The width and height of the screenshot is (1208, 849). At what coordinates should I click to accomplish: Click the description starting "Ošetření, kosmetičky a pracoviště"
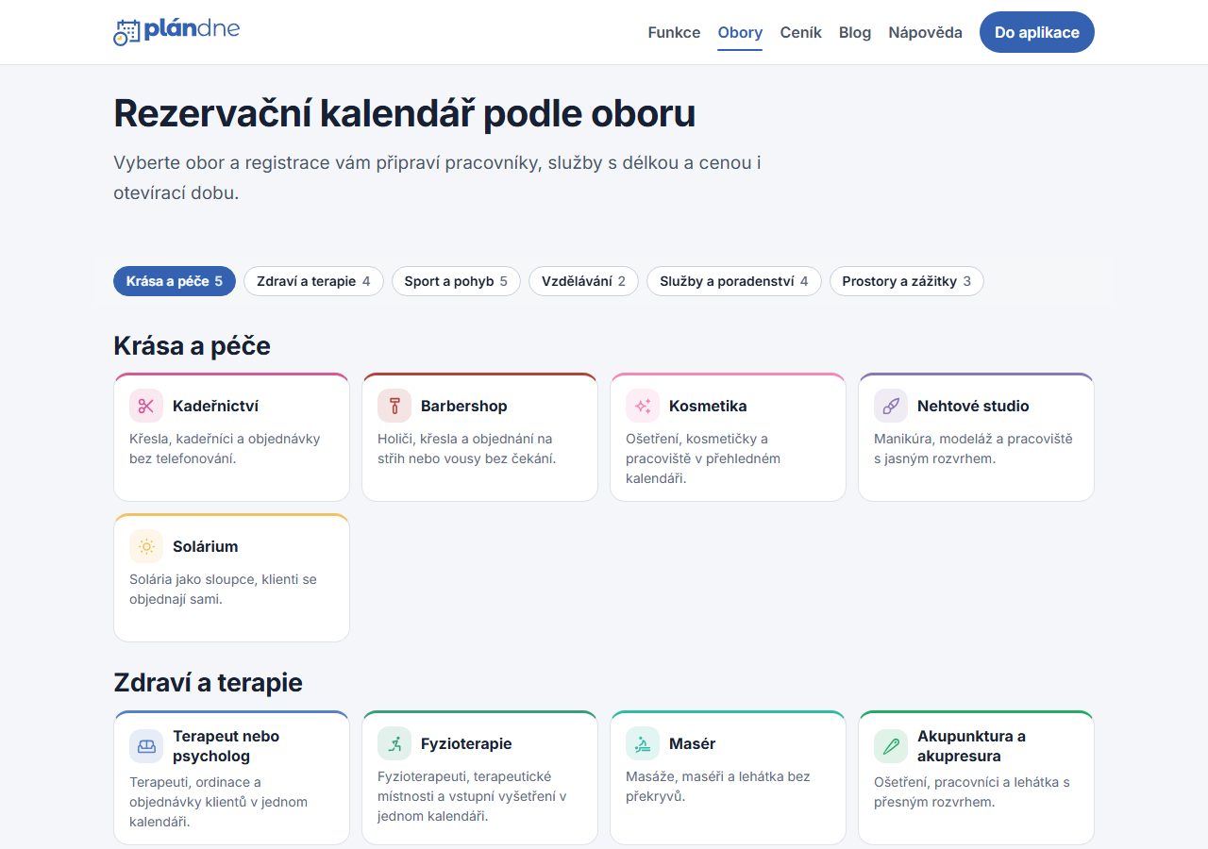point(703,458)
